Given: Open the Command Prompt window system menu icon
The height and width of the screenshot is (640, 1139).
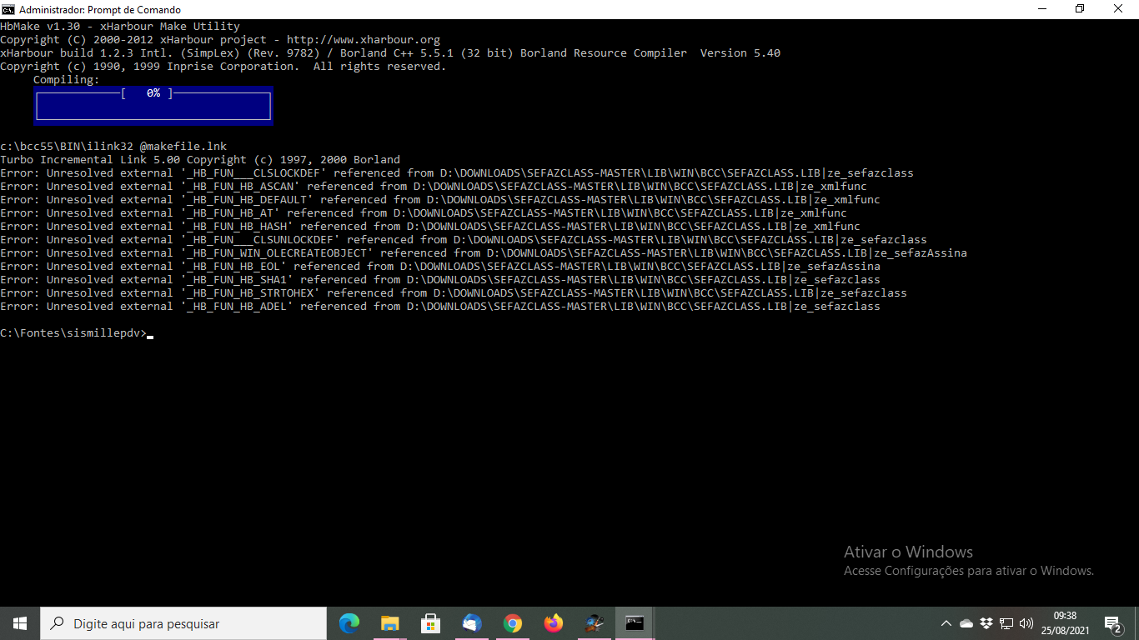Looking at the screenshot, I should [x=8, y=9].
